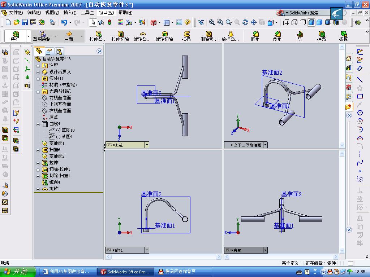
Task: Open the *右视 view orientation dropdown
Action: (265, 250)
